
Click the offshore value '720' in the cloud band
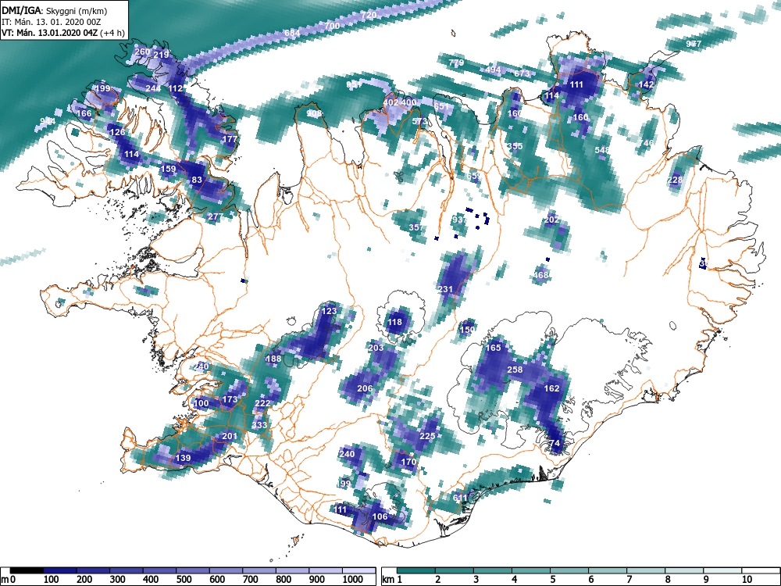tap(369, 16)
